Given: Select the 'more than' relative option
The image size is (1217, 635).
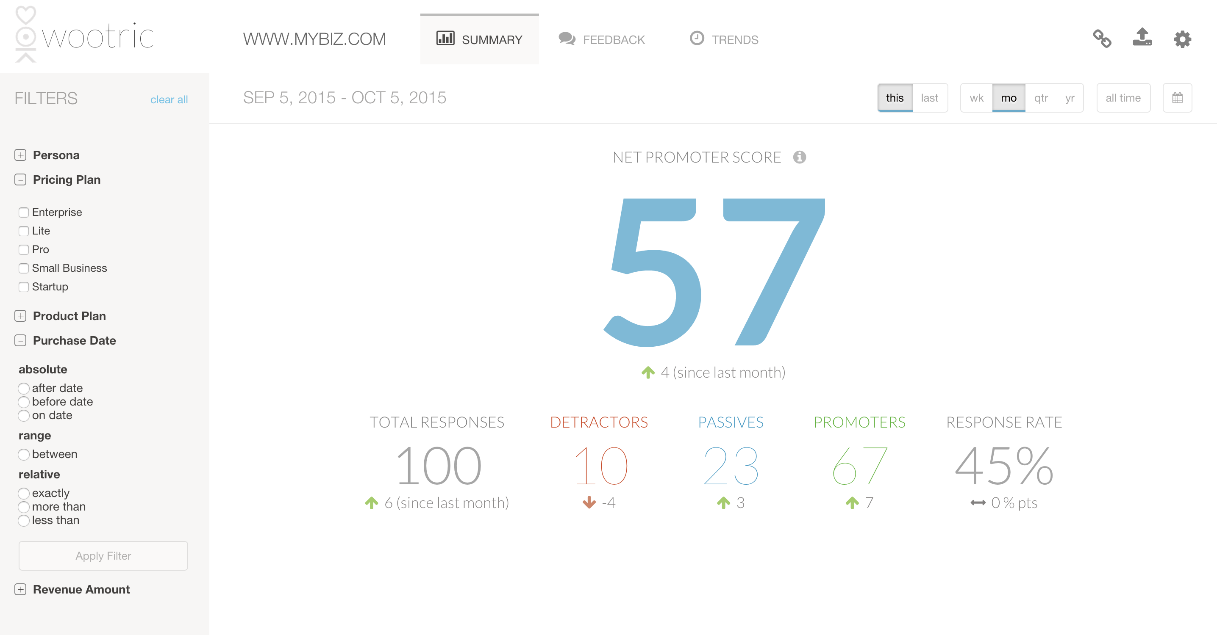Looking at the screenshot, I should 24,507.
